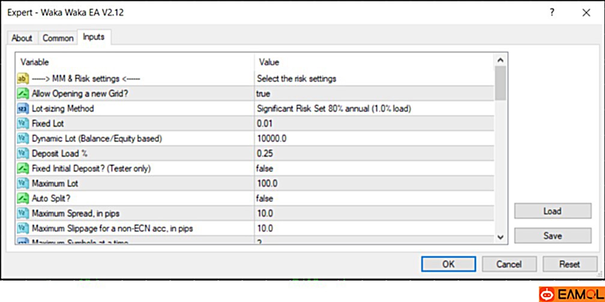This screenshot has width=605, height=302.
Task: Click the vertical scrollbar thumb
Action: [x=501, y=83]
